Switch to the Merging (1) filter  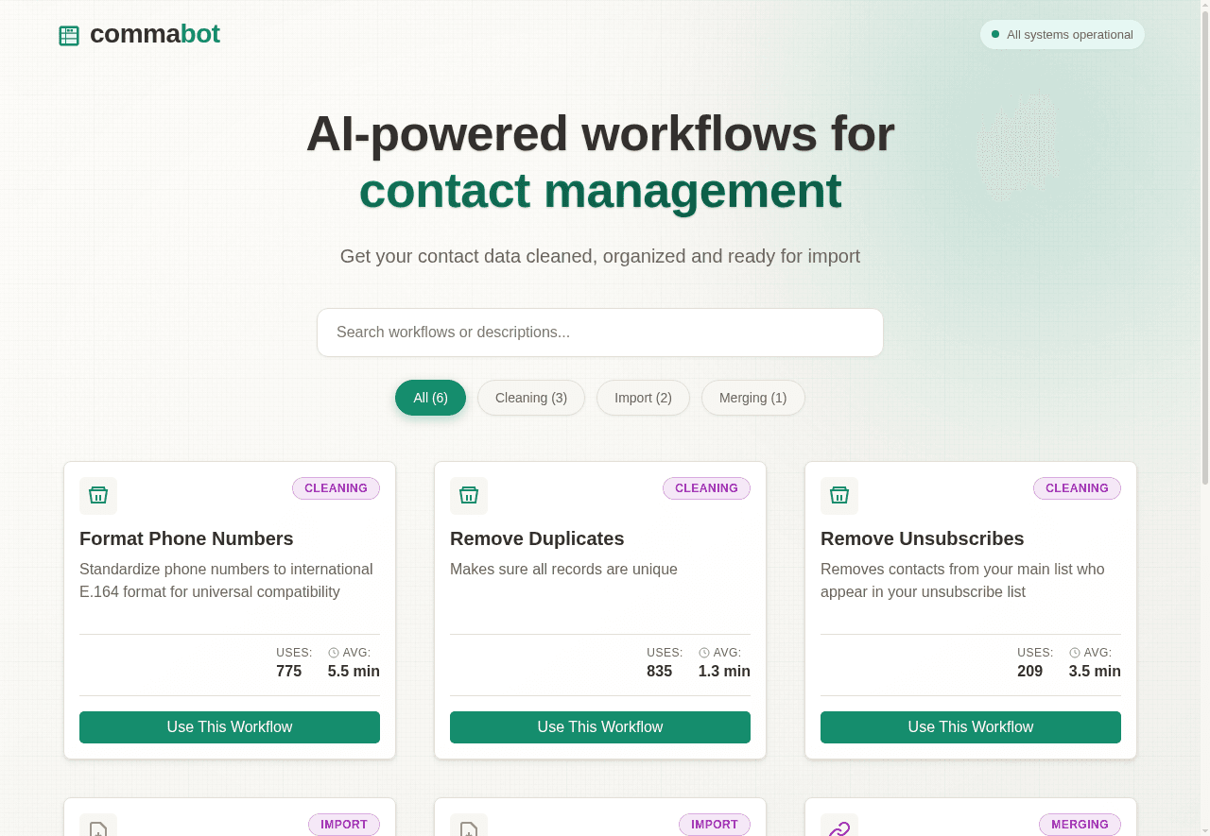(x=752, y=398)
